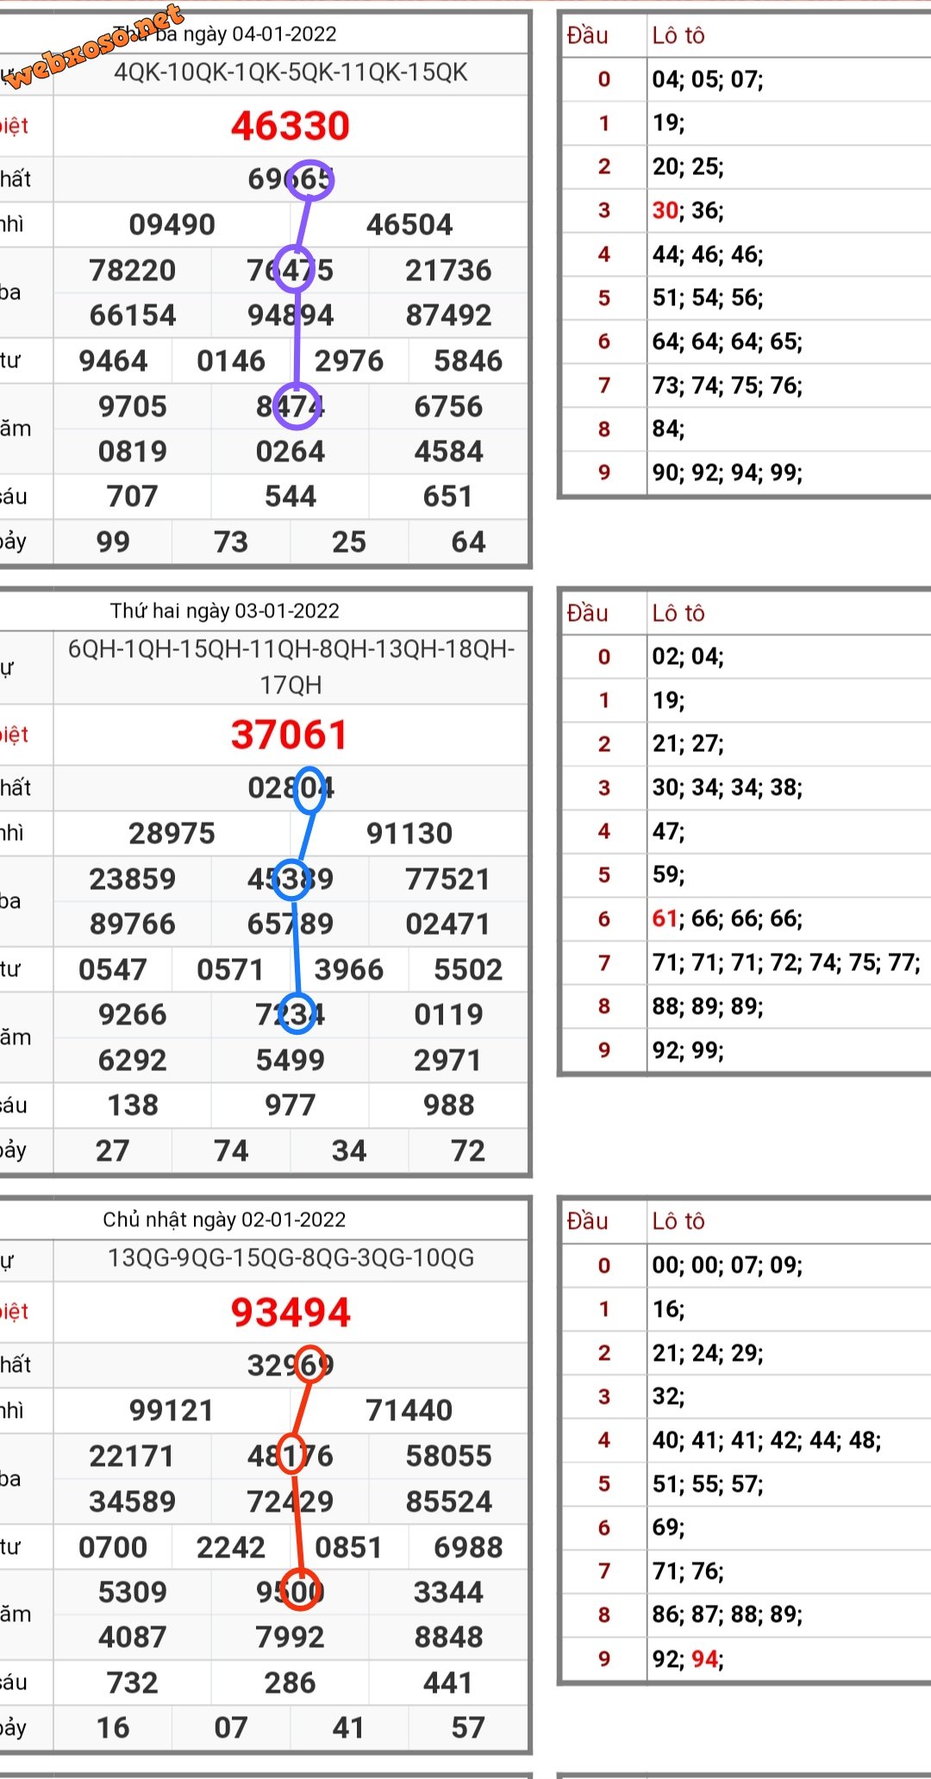Click four-digit prize 9464
The height and width of the screenshot is (1779, 931).
pyautogui.click(x=113, y=361)
